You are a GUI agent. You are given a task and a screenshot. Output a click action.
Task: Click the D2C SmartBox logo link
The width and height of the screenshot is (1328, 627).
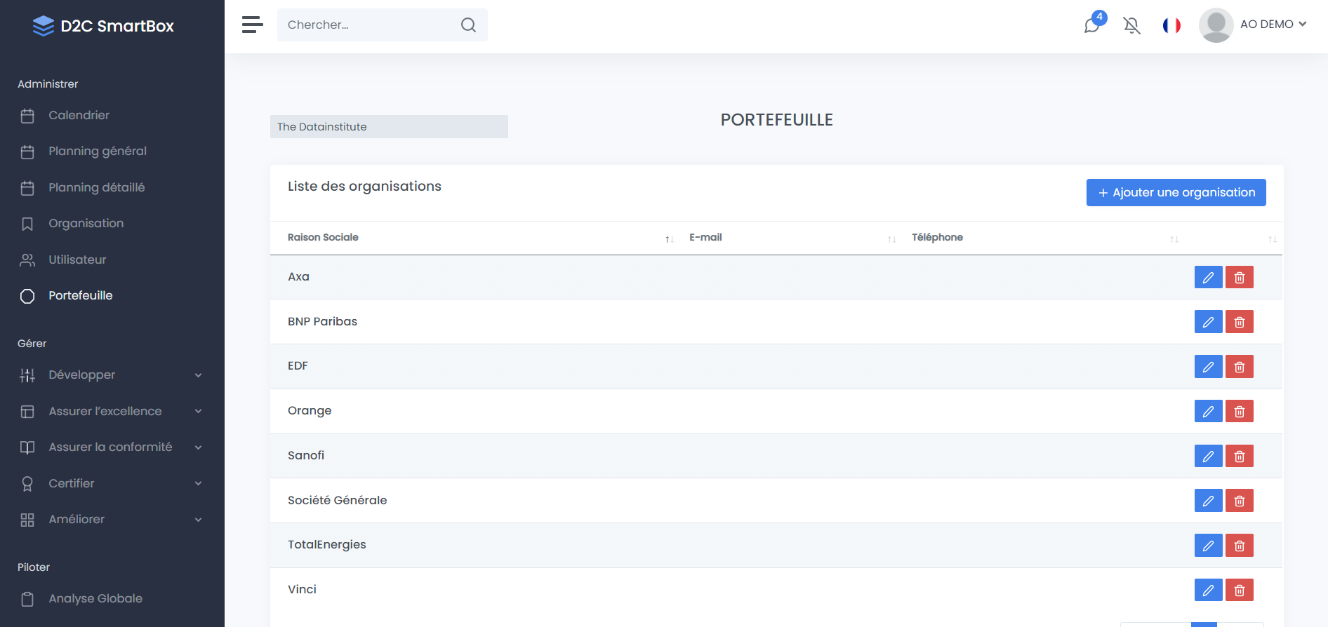[x=104, y=26]
